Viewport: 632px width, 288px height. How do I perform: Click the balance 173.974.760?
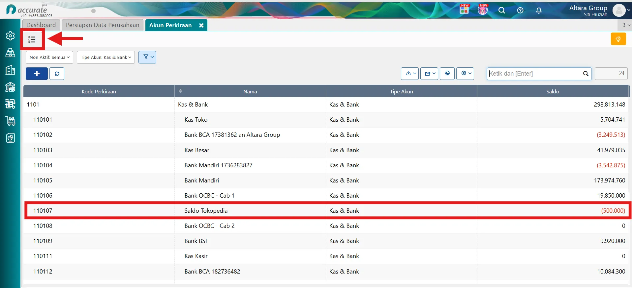coord(609,180)
